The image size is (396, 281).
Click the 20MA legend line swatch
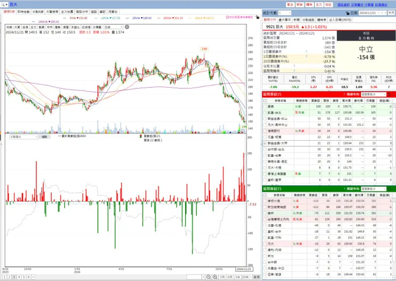[127, 18]
